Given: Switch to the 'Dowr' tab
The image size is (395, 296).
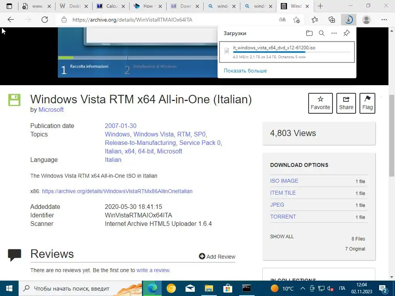Looking at the screenshot, I should click(x=184, y=6).
